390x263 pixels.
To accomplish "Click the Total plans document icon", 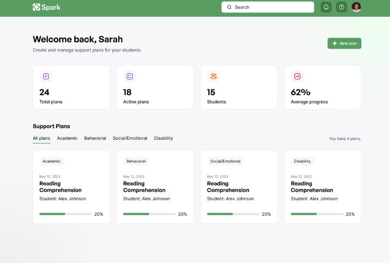I will (46, 76).
